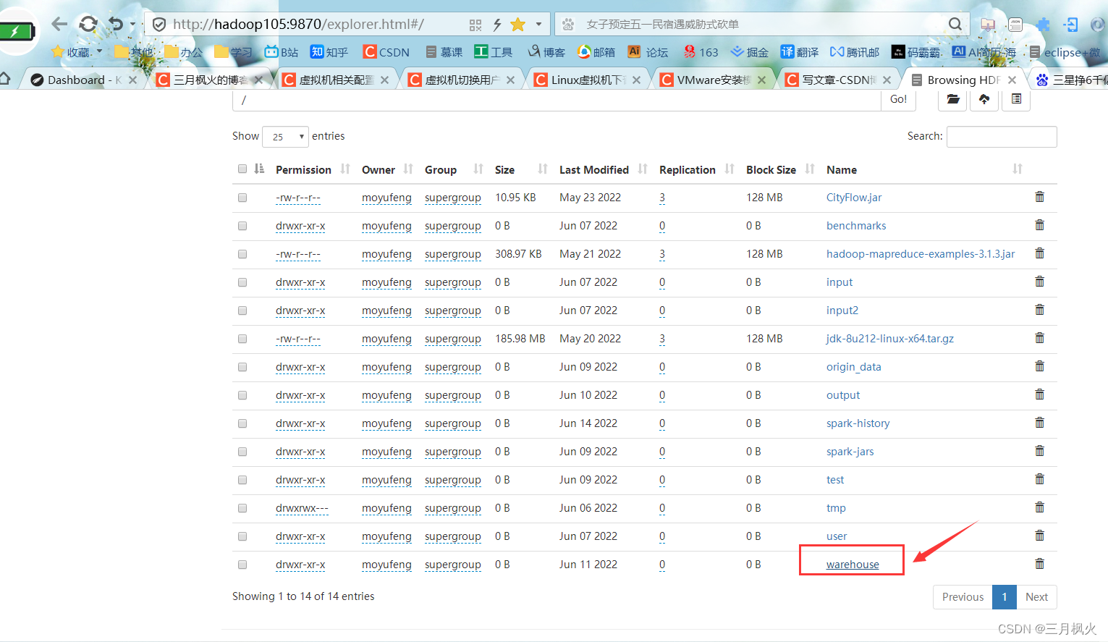This screenshot has width=1108, height=642.
Task: Click the Search input field
Action: pyautogui.click(x=1002, y=137)
